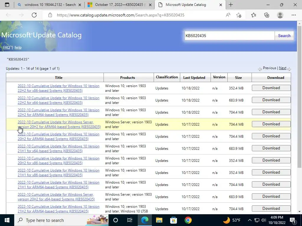Click the address bar URL
The height and width of the screenshot is (226, 302).
point(121,15)
